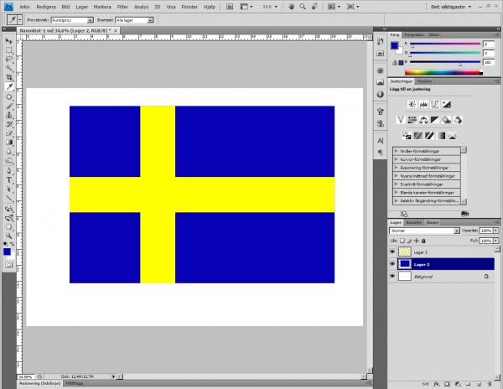Open the Redigera menu
503x389 pixels.
pyautogui.click(x=46, y=7)
